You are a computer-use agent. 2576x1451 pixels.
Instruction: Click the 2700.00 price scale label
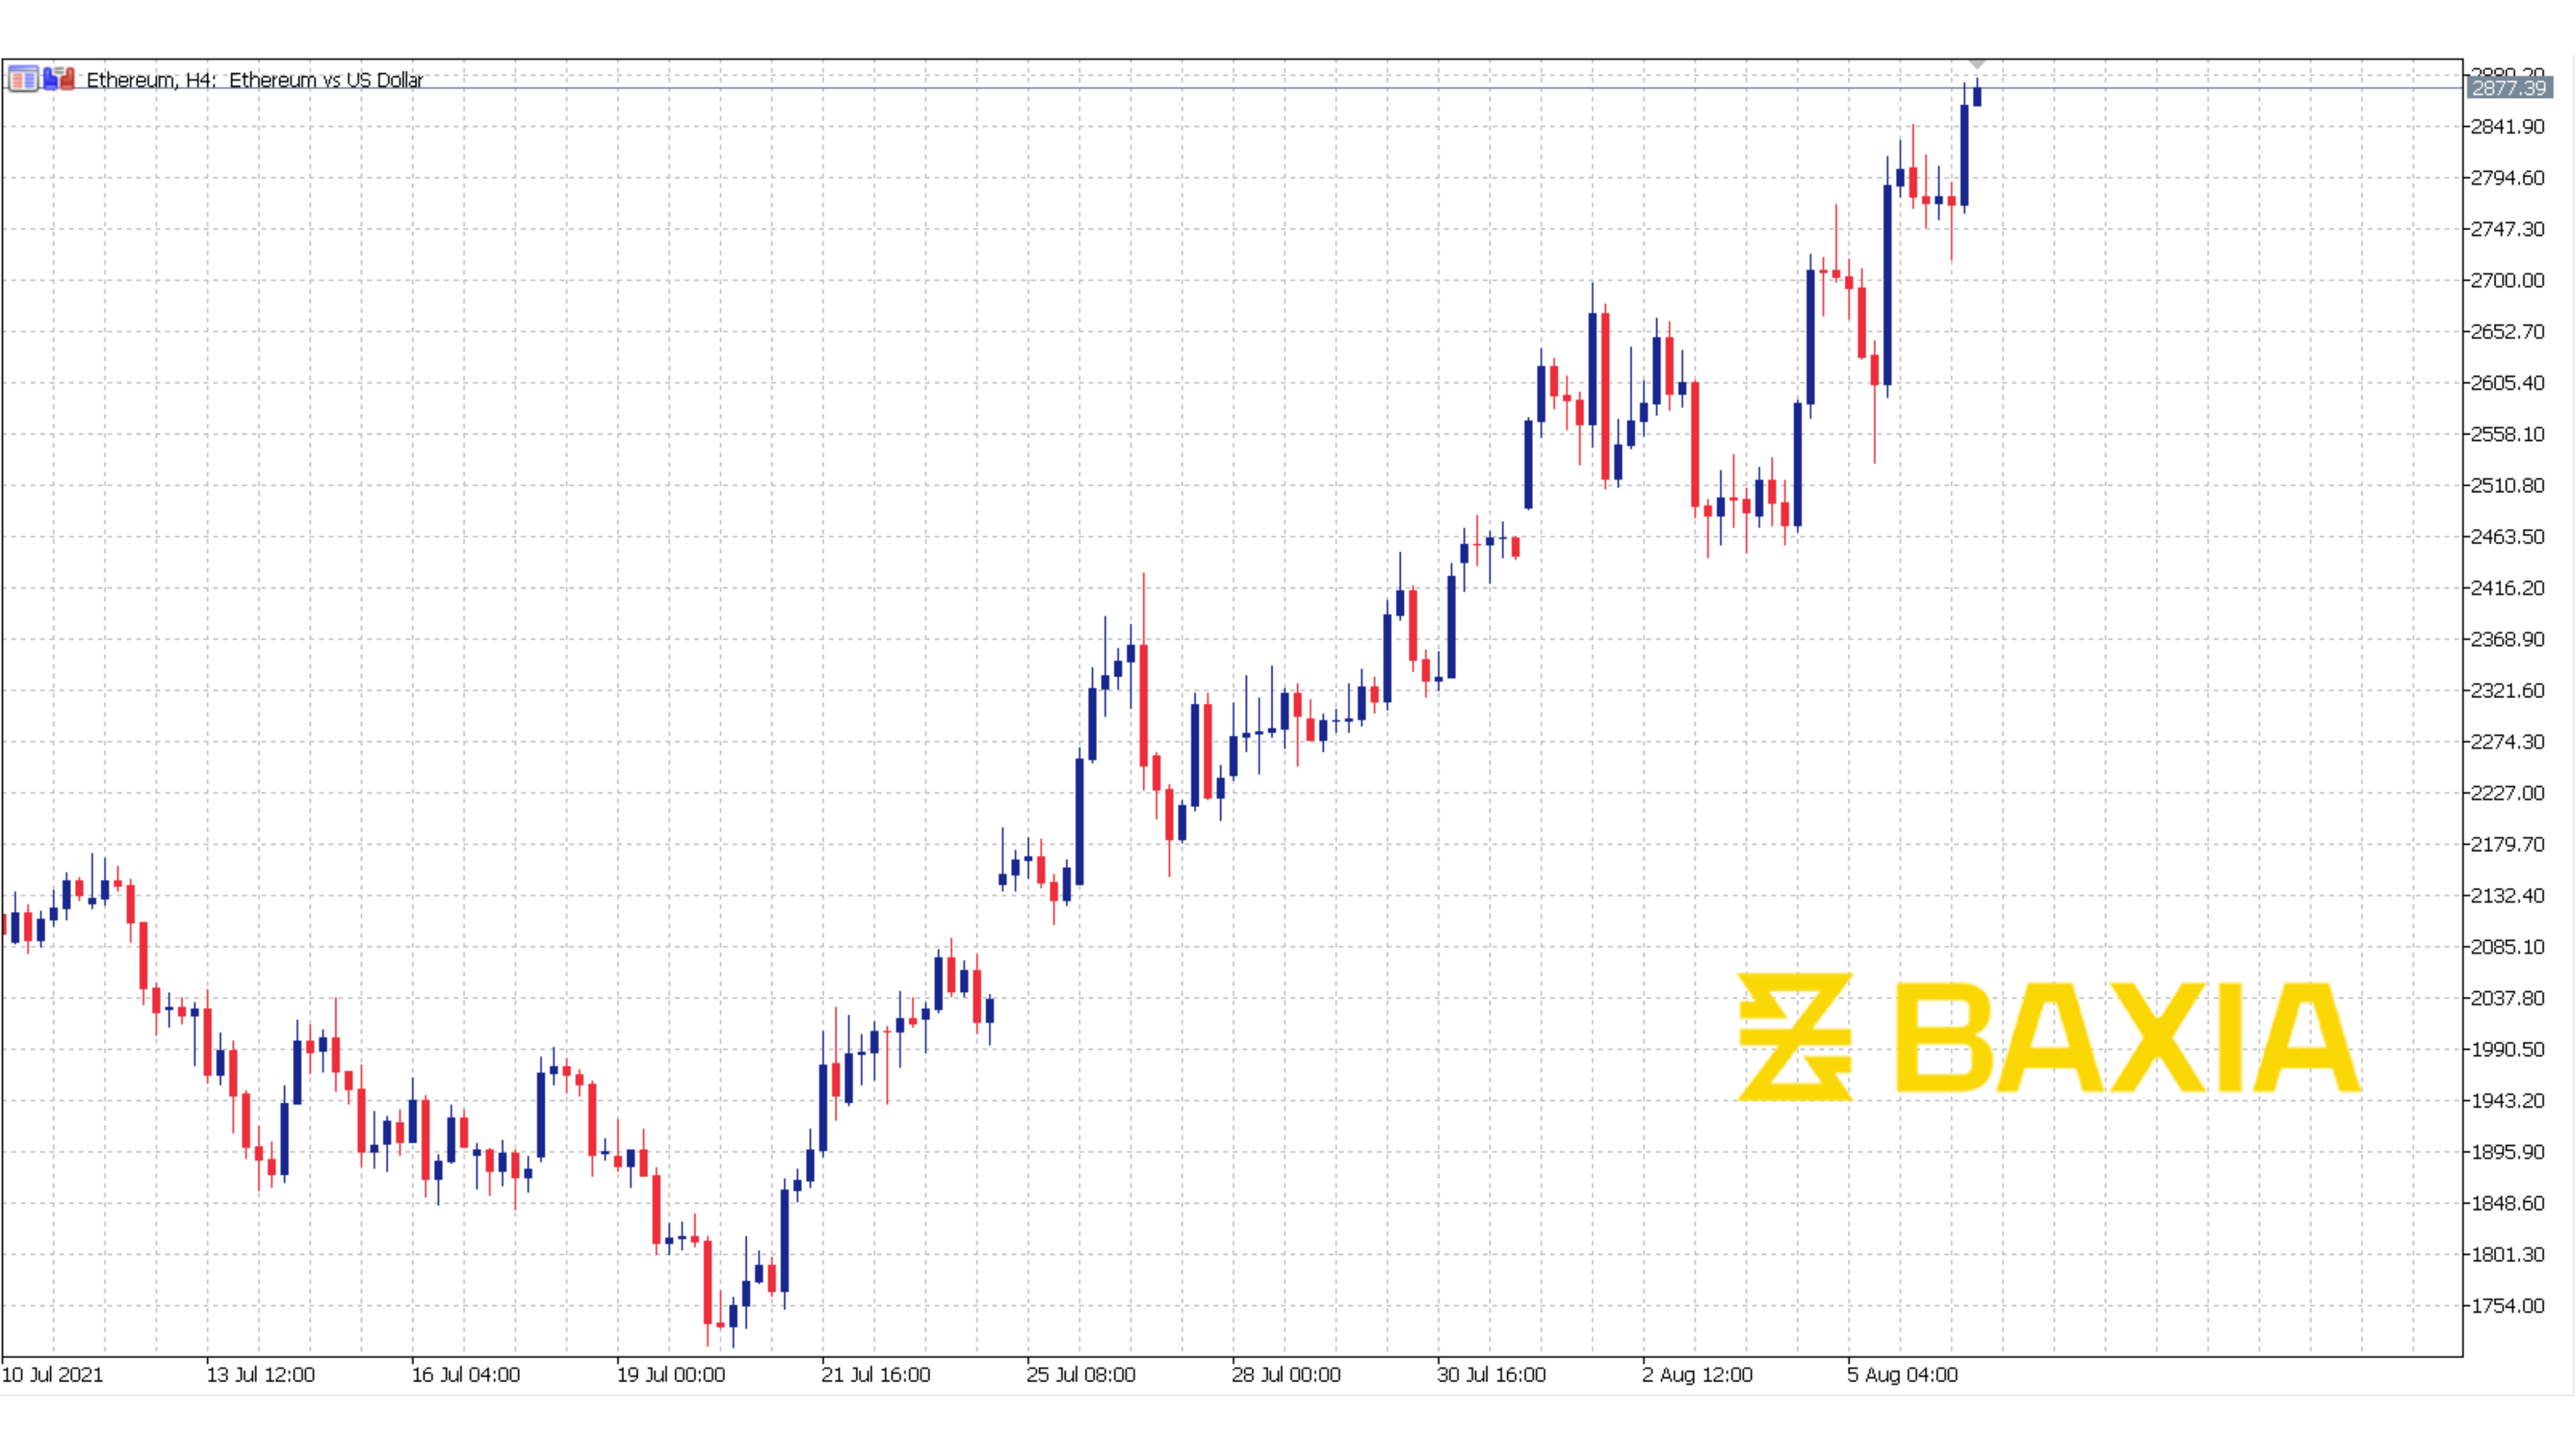pyautogui.click(x=2507, y=280)
